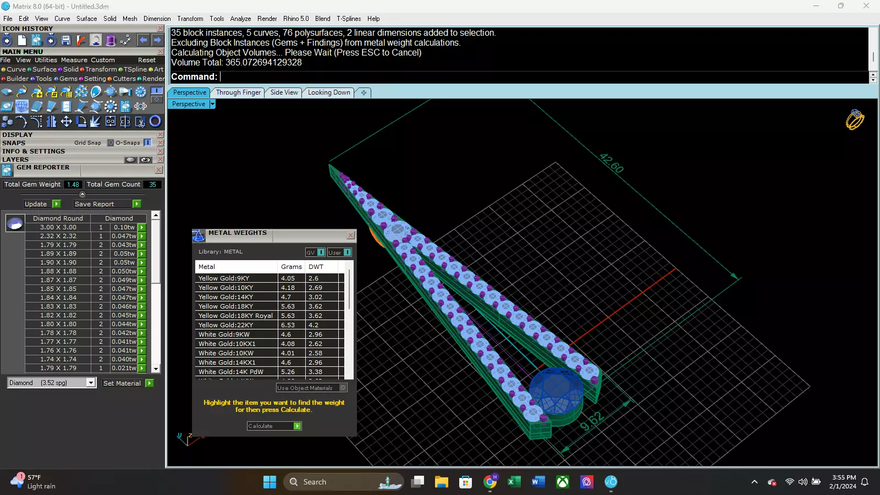
Task: Show hidden icons in the system tray
Action: (x=755, y=482)
